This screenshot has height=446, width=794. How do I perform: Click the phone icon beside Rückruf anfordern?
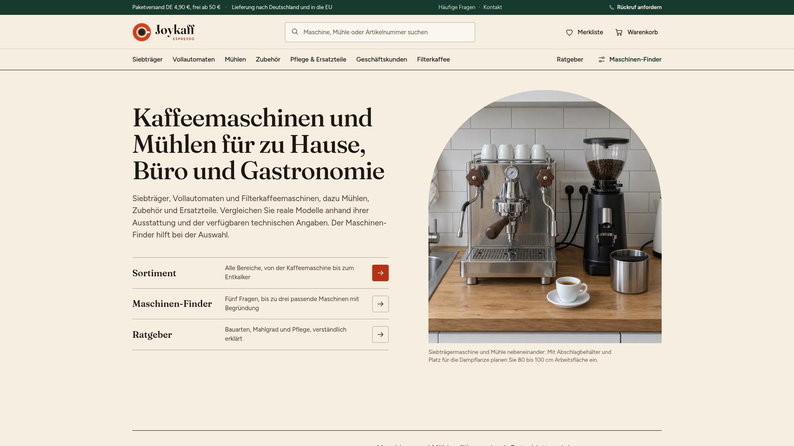coord(612,7)
